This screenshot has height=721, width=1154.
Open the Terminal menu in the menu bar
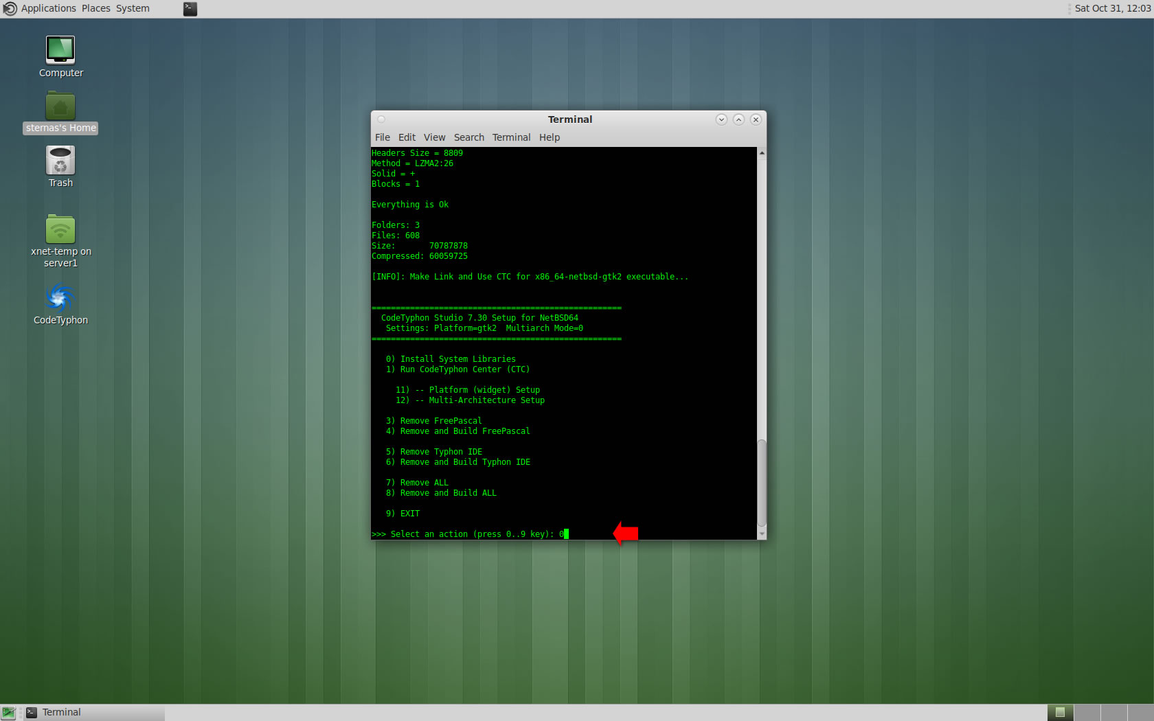(511, 137)
